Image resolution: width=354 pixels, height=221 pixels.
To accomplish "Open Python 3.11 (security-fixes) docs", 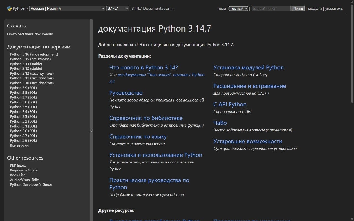I will tap(32, 78).
